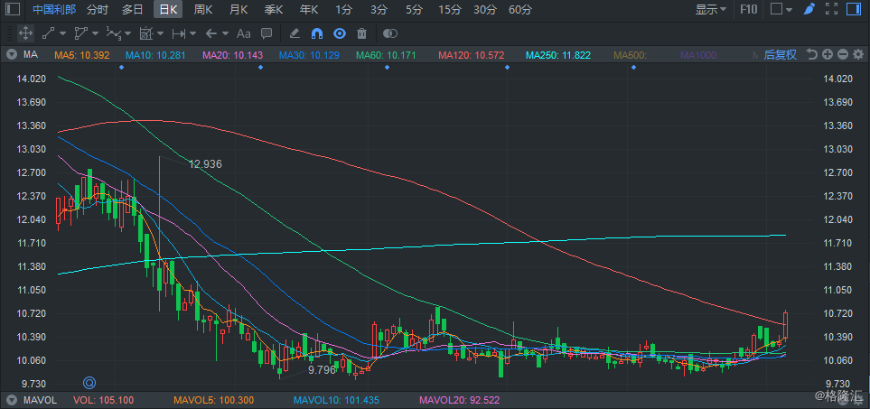Switch to 3分 minute chart

tap(379, 9)
